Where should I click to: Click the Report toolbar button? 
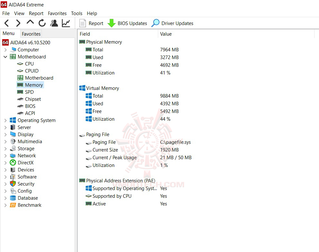click(91, 23)
